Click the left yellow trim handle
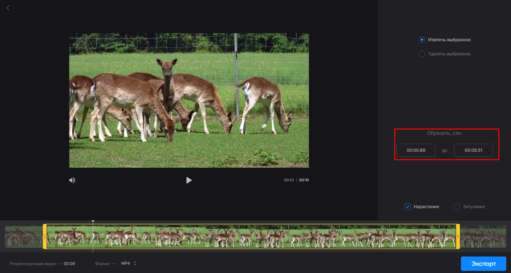This screenshot has height=273, width=511. point(45,236)
